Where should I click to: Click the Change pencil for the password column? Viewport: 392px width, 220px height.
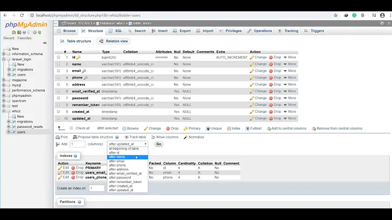coord(252,98)
